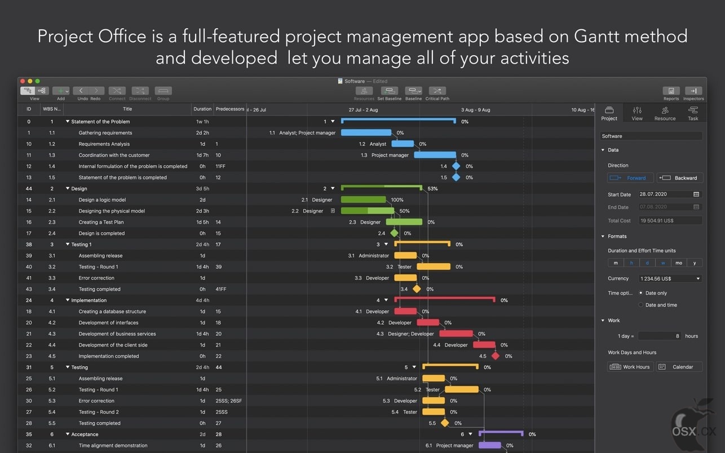Open the View inspector tab
The height and width of the screenshot is (453, 725).
[x=637, y=113]
